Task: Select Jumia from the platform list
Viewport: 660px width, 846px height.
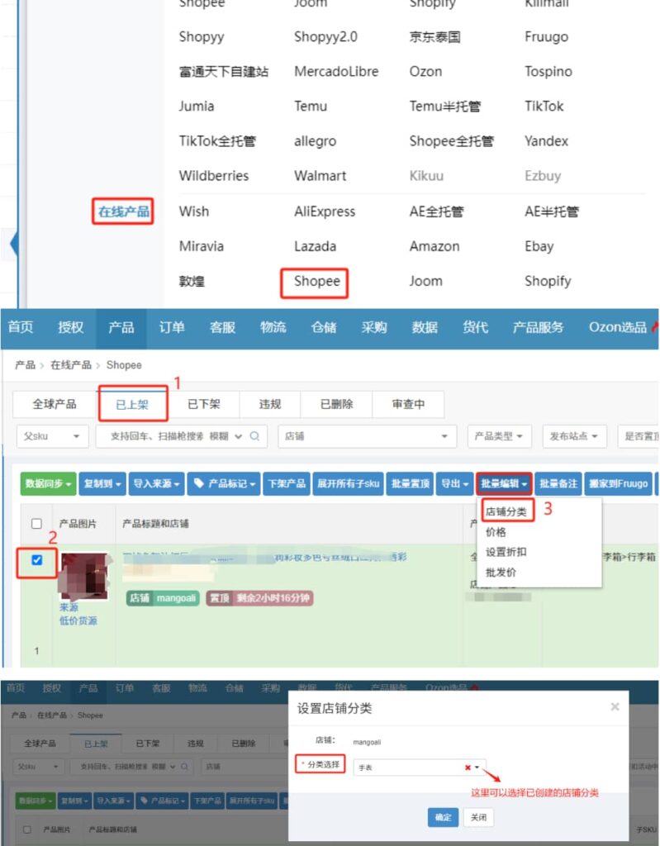Action: pyautogui.click(x=197, y=106)
